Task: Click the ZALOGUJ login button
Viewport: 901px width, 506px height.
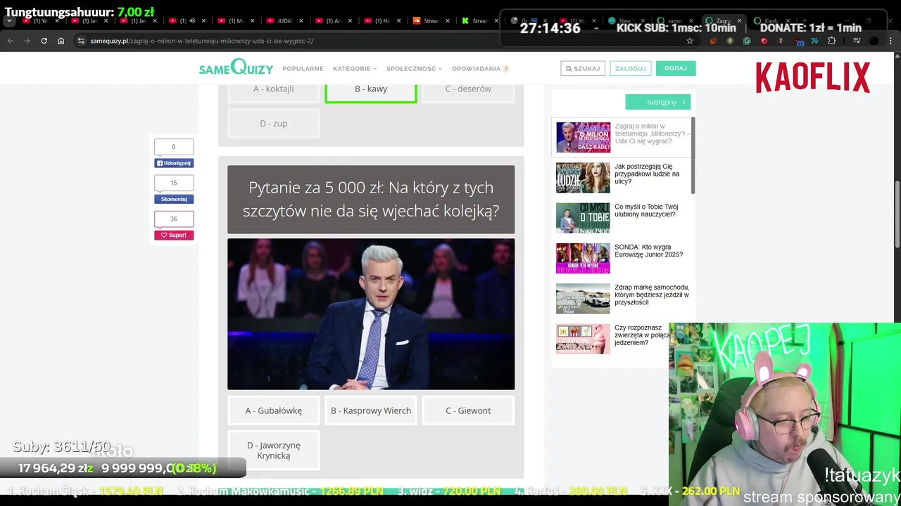Action: 630,68
